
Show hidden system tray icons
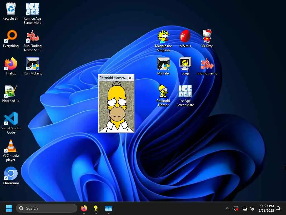coord(227,208)
